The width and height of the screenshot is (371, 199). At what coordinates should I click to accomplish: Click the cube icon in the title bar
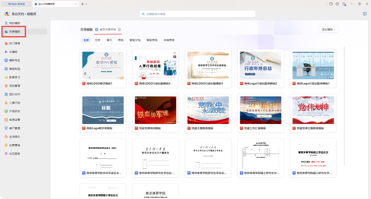[x=337, y=4]
